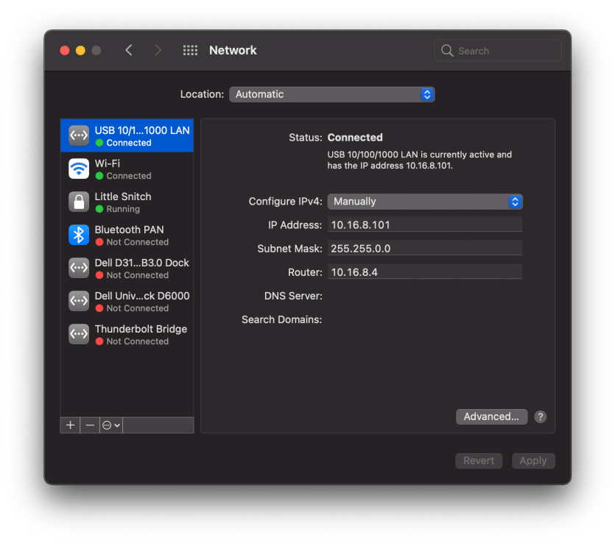
Task: Click the DNS Server label
Action: 293,296
